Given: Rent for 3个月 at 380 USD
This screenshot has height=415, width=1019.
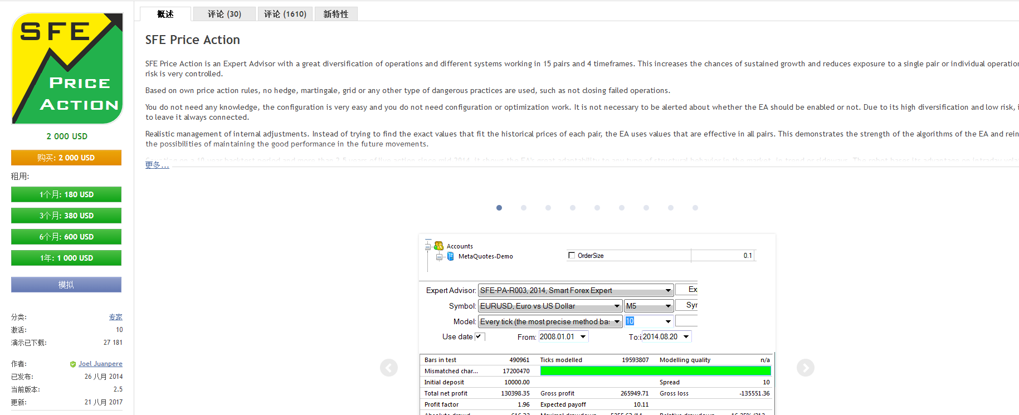Looking at the screenshot, I should click(x=66, y=216).
